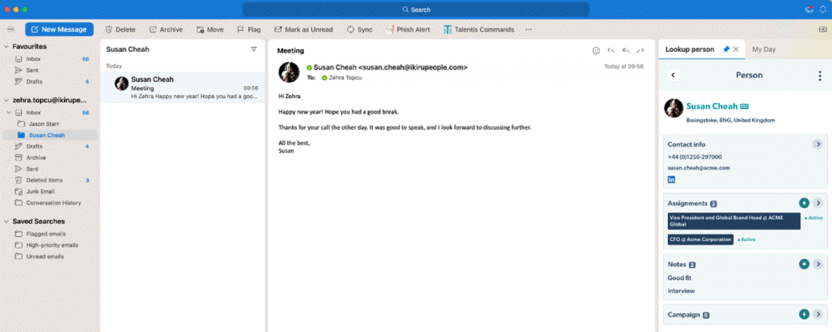This screenshot has width=832, height=332.
Task: Click the Search field in title bar
Action: 416,10
